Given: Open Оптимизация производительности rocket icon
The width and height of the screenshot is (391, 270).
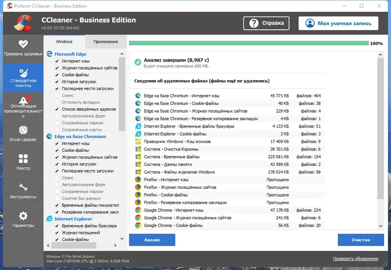Looking at the screenshot, I should [24, 100].
